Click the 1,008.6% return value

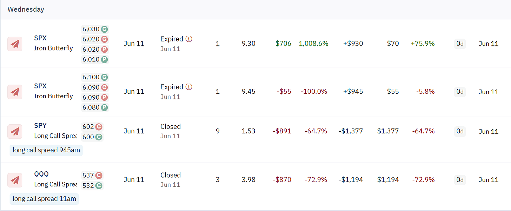[313, 44]
